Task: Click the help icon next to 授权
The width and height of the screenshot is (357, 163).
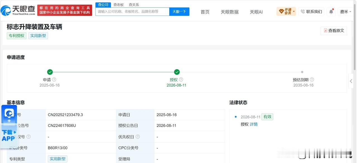Action: (x=181, y=79)
